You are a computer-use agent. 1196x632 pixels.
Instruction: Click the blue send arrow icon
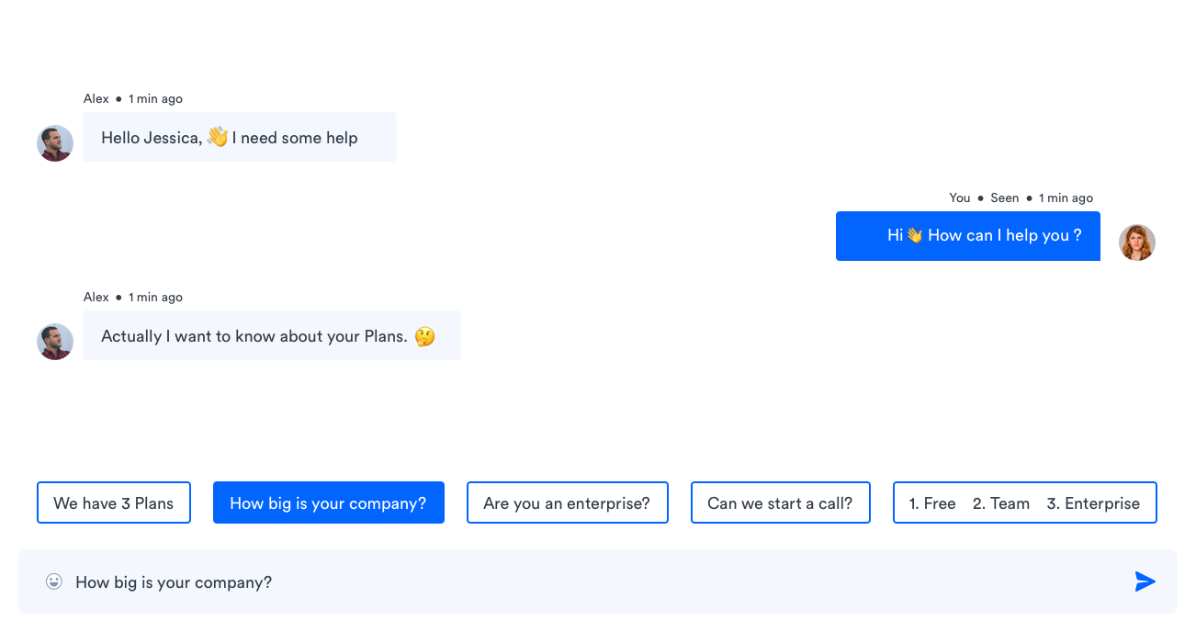coord(1145,581)
